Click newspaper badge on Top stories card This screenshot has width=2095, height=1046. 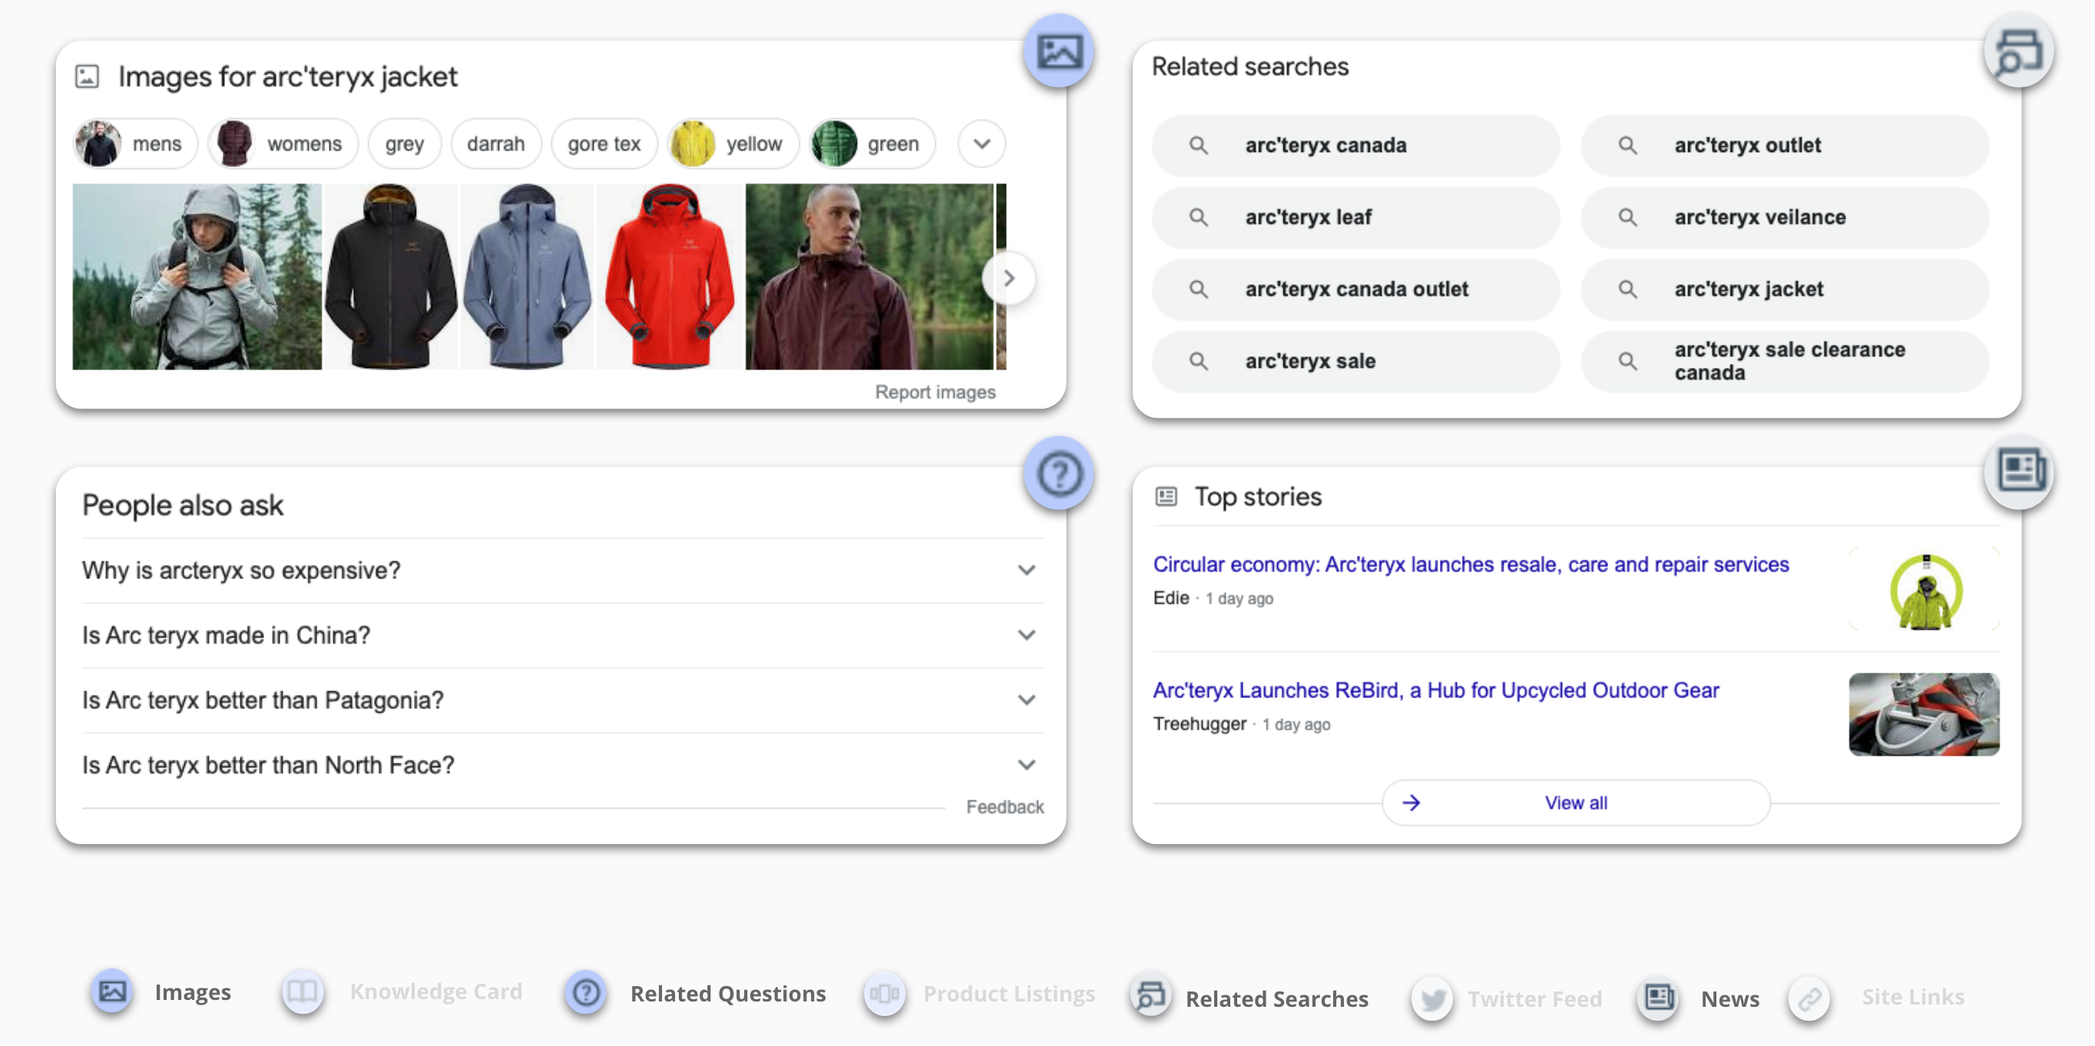tap(2020, 472)
